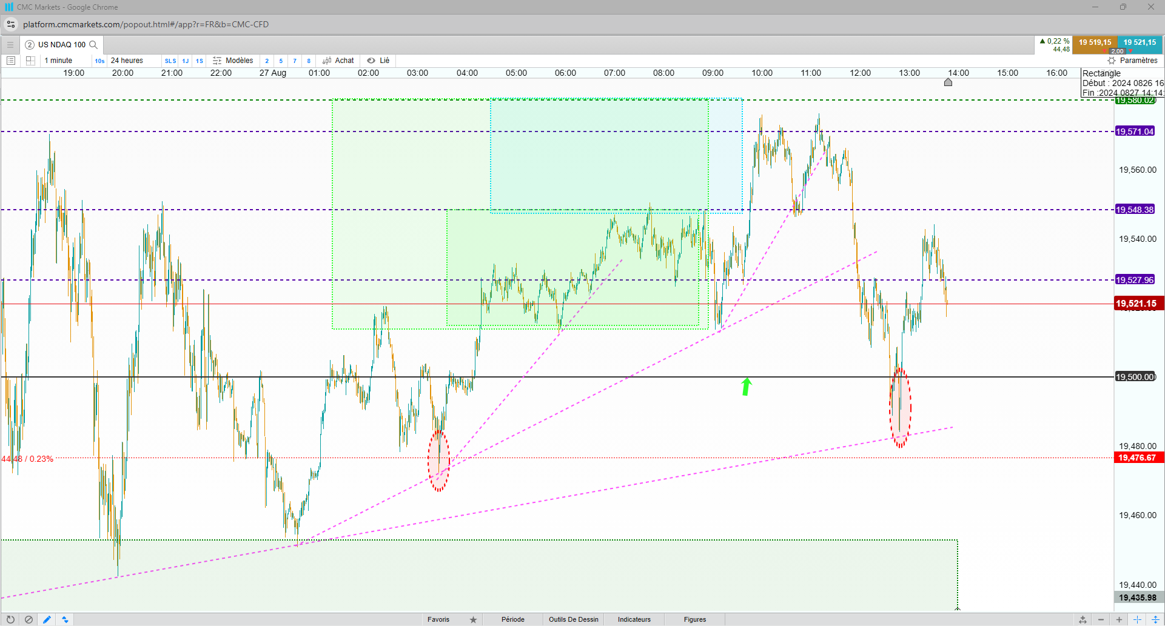Toggle the Lié linked eye option
Image resolution: width=1165 pixels, height=626 pixels.
(x=378, y=61)
